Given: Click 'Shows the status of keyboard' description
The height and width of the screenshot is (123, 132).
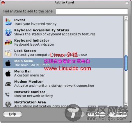Looking at the screenshot, I should [55, 34].
